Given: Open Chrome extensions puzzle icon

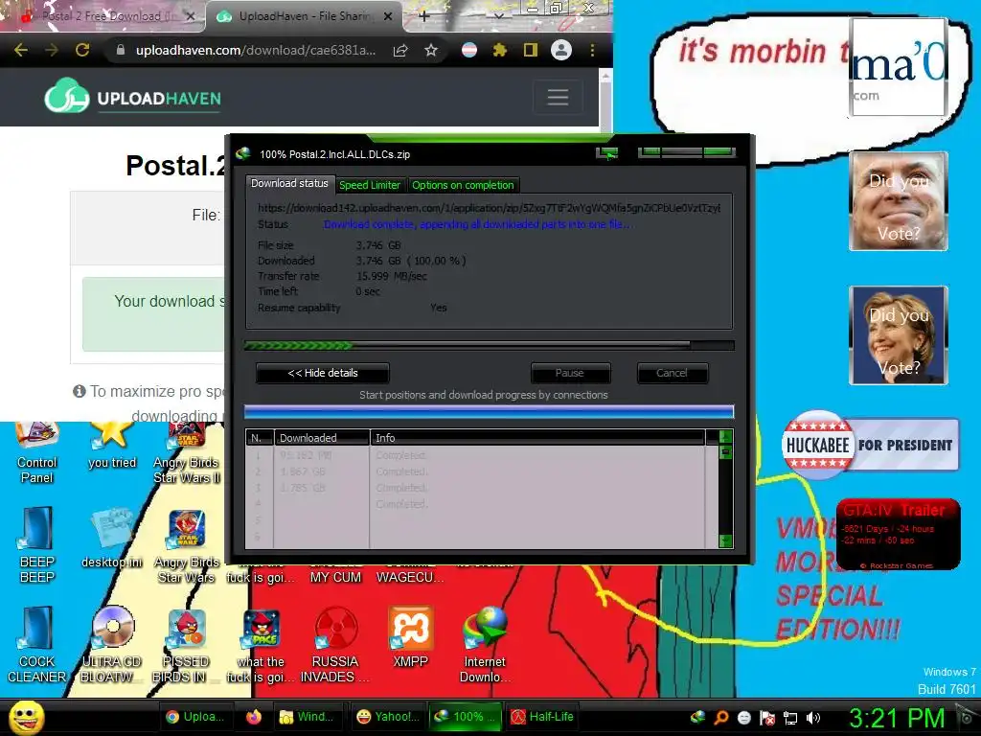Looking at the screenshot, I should tap(499, 50).
